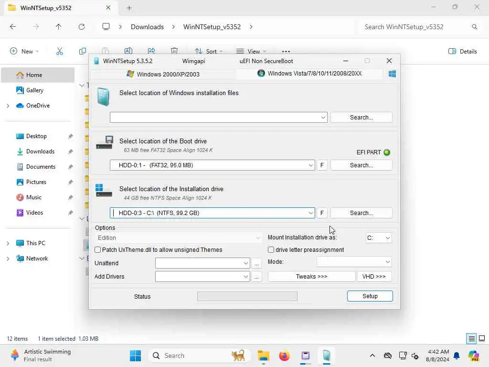Open a new Explorer tab
Viewport: 489px width, 367px height.
(129, 8)
